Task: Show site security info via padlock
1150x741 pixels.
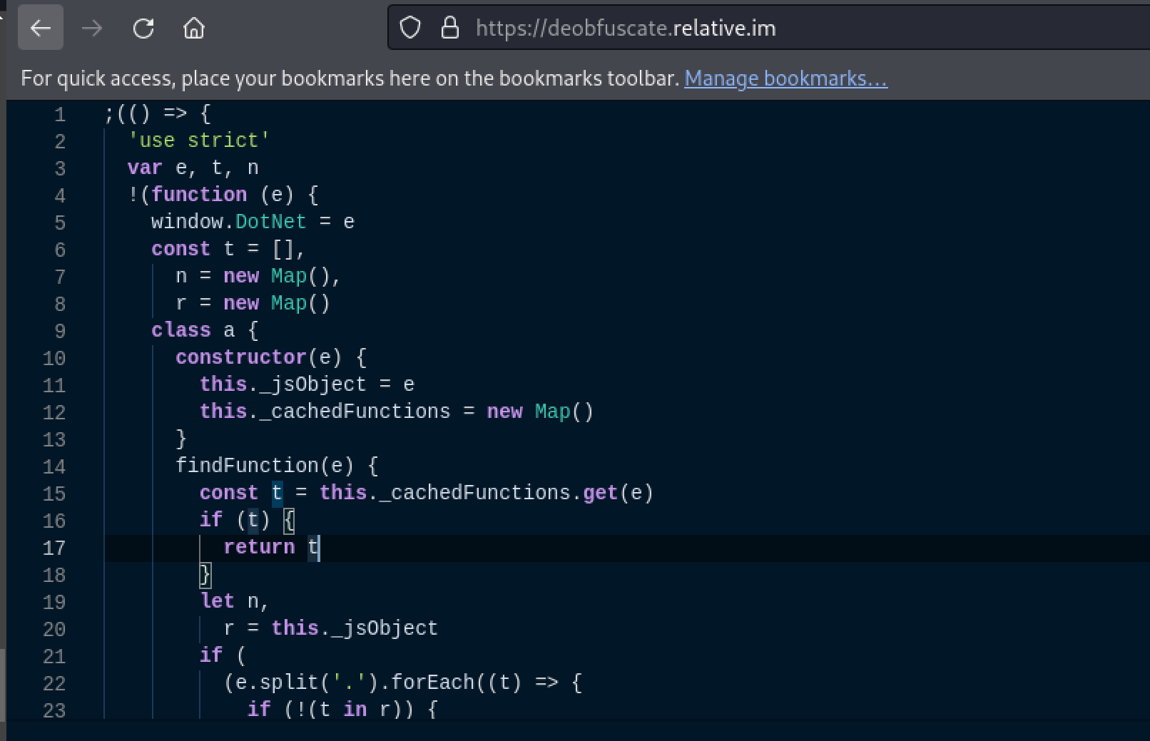Action: click(x=449, y=29)
